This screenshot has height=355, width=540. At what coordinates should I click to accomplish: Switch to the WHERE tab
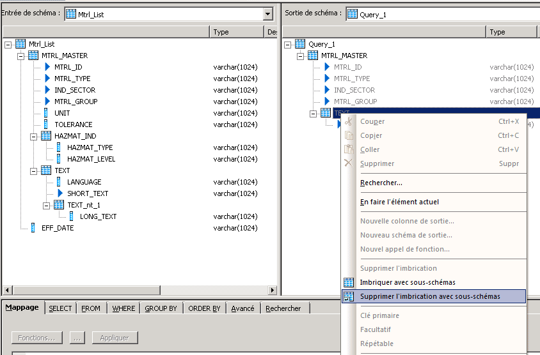click(123, 308)
